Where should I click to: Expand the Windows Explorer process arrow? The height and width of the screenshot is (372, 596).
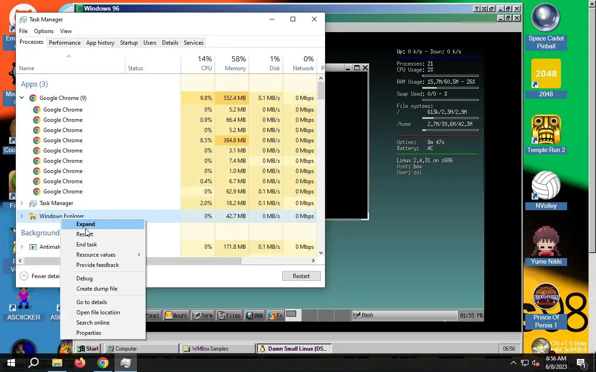22,216
